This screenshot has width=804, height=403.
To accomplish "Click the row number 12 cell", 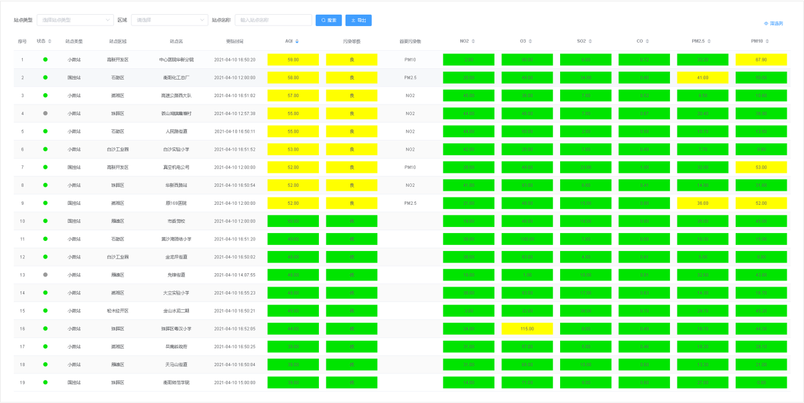I will coord(22,257).
